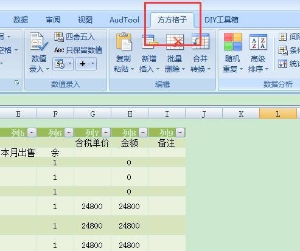Click the 间隔 grid icon
Screen dimensions: 300x251
[283, 37]
